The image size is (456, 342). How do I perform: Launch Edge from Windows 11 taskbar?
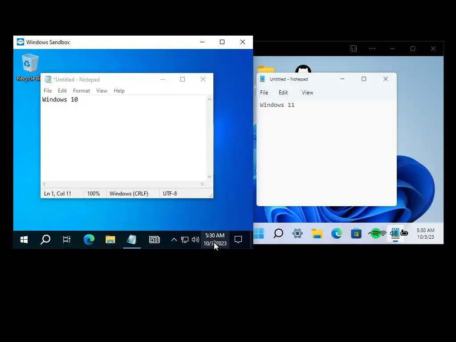click(337, 233)
